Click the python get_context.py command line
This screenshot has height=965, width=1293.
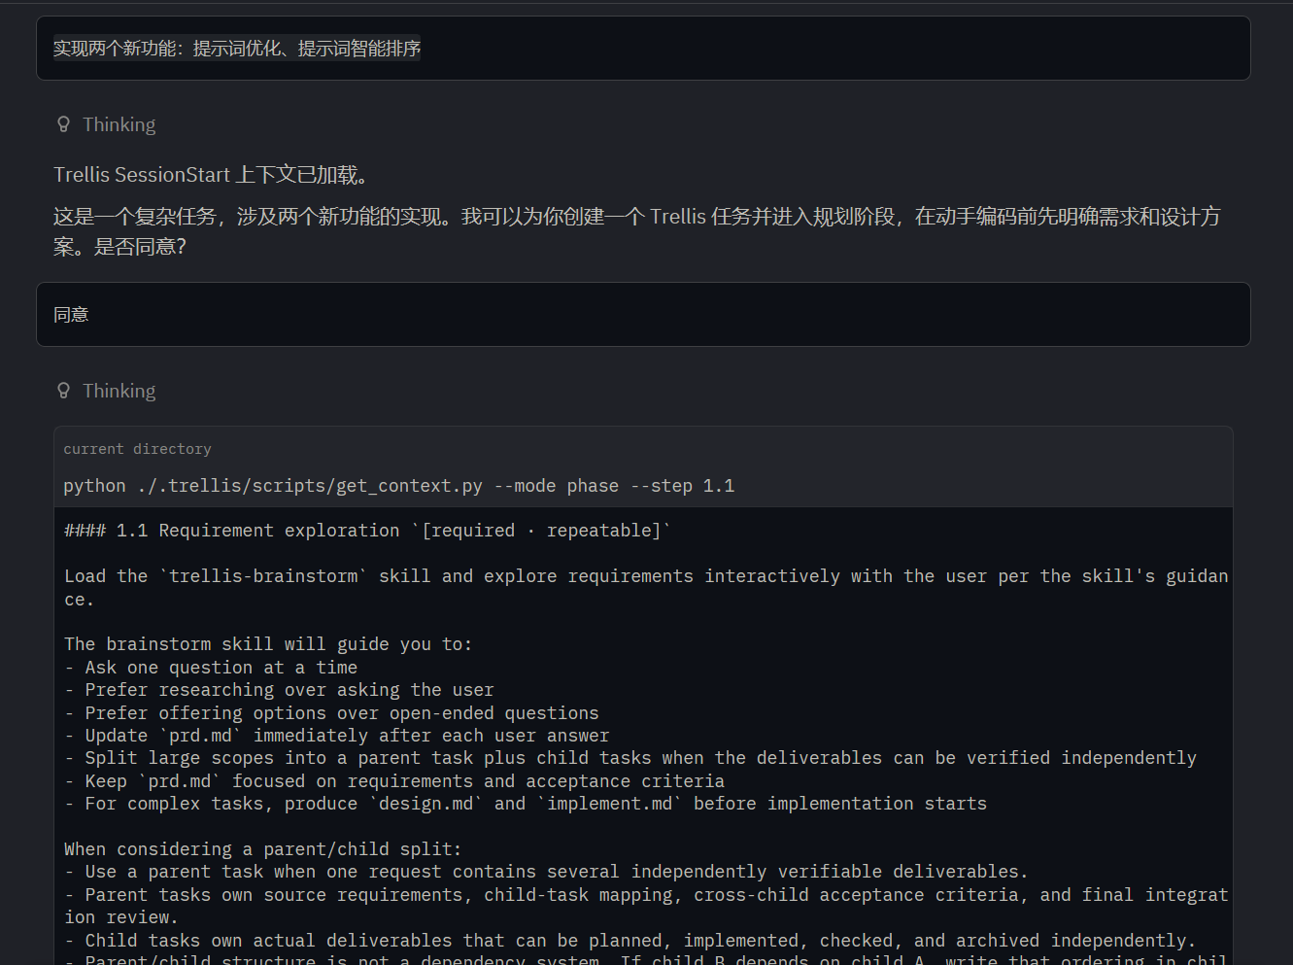[399, 486]
